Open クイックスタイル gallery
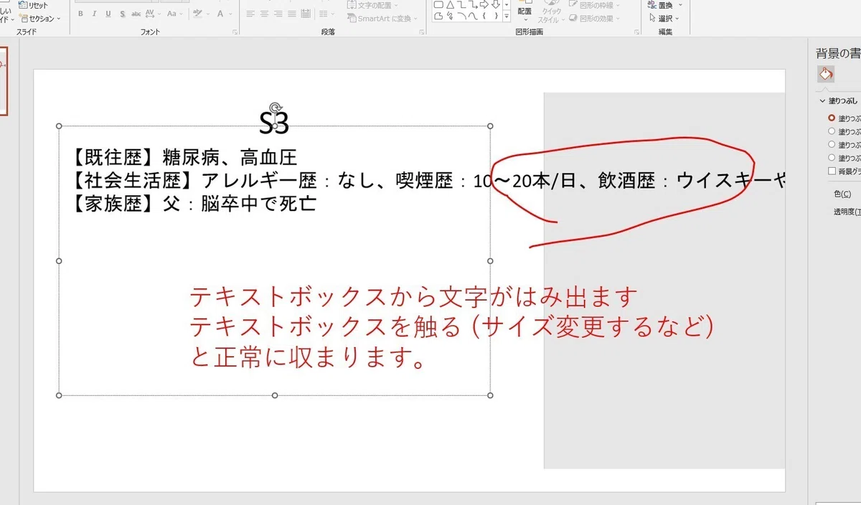 click(x=550, y=12)
